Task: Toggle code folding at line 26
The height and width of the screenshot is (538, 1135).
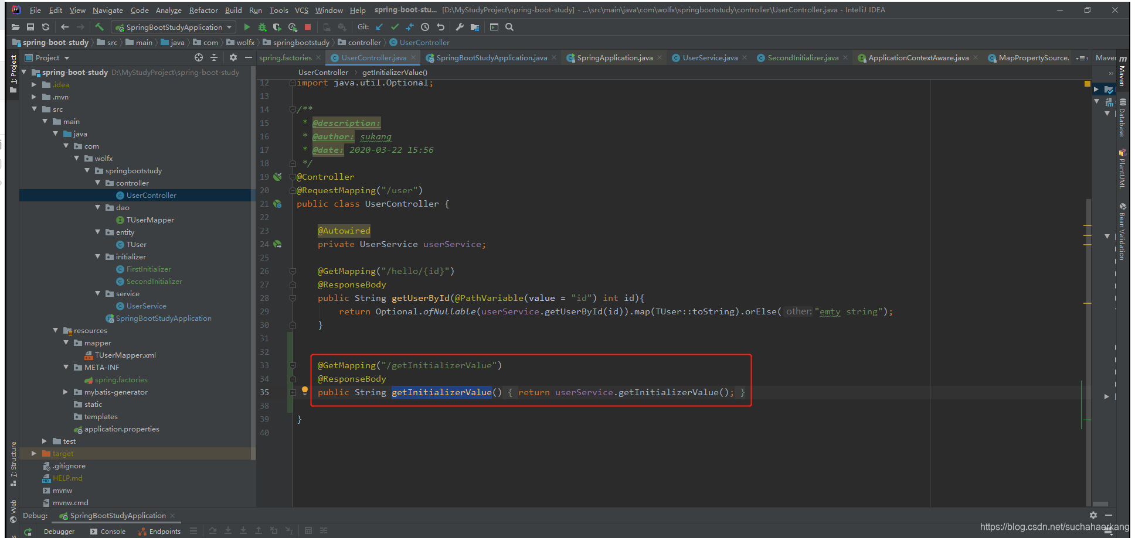Action: pos(293,272)
